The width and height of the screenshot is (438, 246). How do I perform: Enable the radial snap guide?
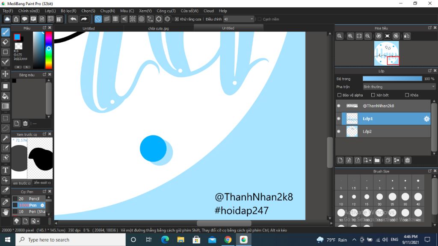click(133, 19)
